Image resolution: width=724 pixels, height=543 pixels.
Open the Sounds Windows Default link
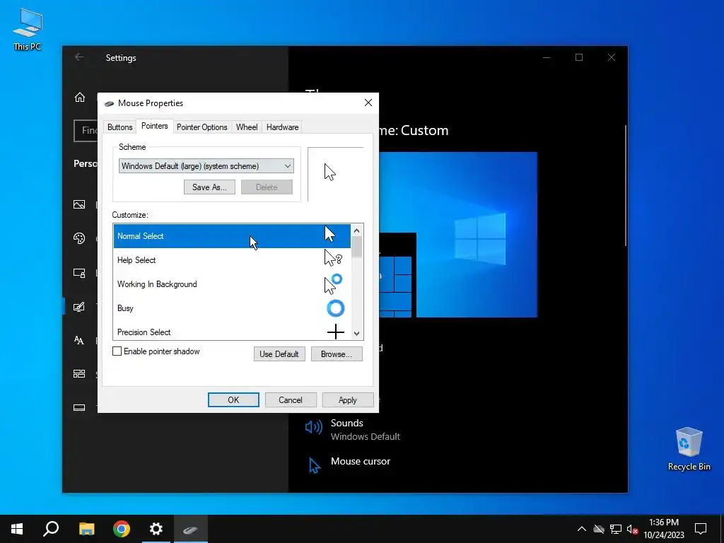[366, 429]
